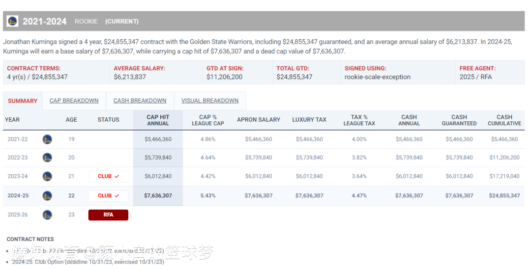Switch to the CAP BREAKDOWN tab
Image resolution: width=531 pixels, height=270 pixels.
pos(74,101)
